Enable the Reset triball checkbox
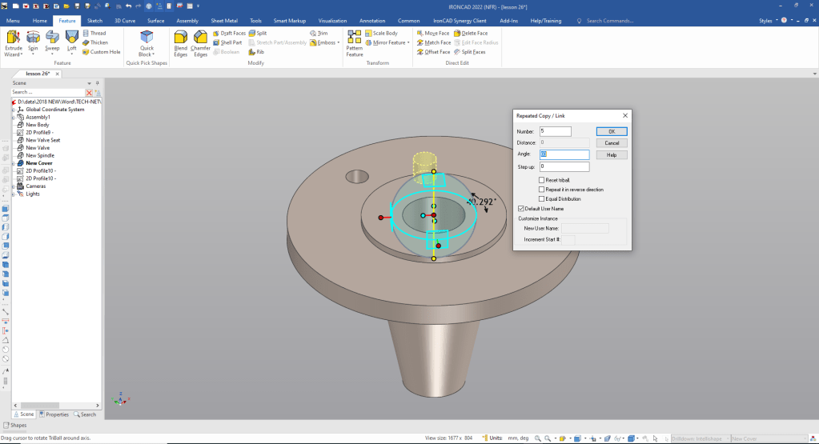This screenshot has width=819, height=444. click(542, 181)
